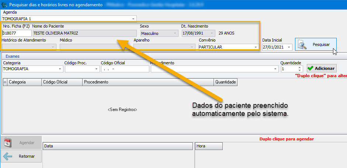This screenshot has height=168, width=347.
Task: Click the application icon in title bar
Action: [x=4, y=5]
